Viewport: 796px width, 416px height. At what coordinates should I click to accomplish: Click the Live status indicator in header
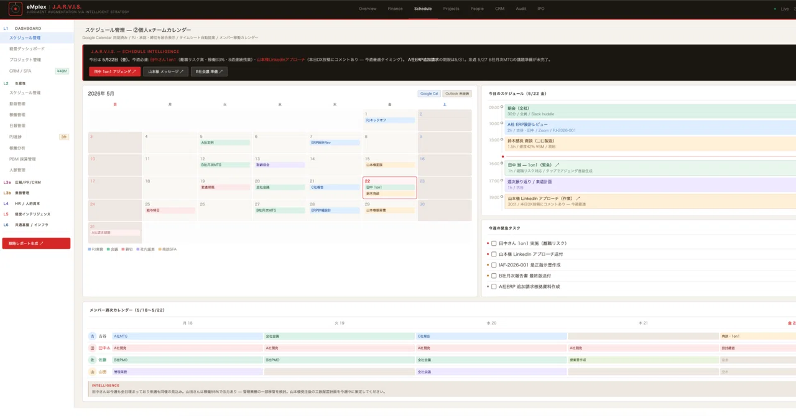(x=782, y=9)
